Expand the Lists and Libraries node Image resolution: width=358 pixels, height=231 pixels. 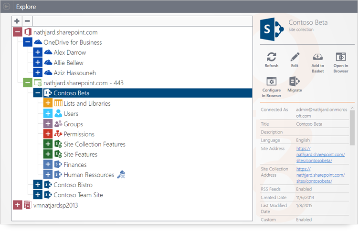48,103
